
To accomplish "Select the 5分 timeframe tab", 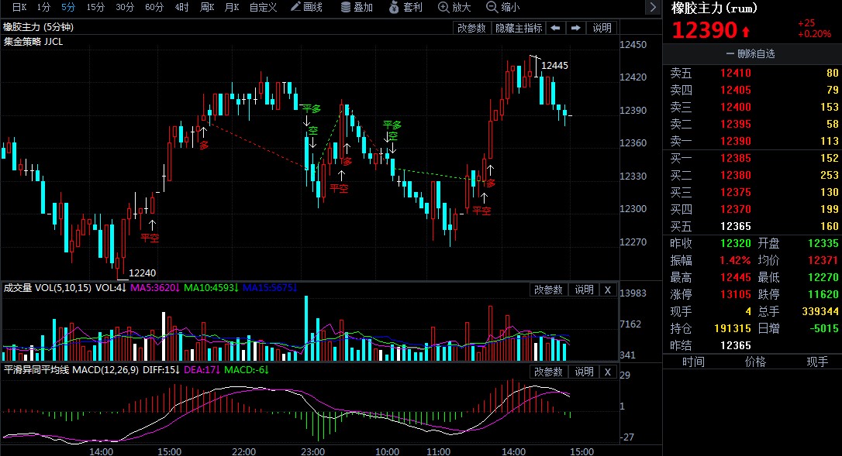I will point(68,7).
